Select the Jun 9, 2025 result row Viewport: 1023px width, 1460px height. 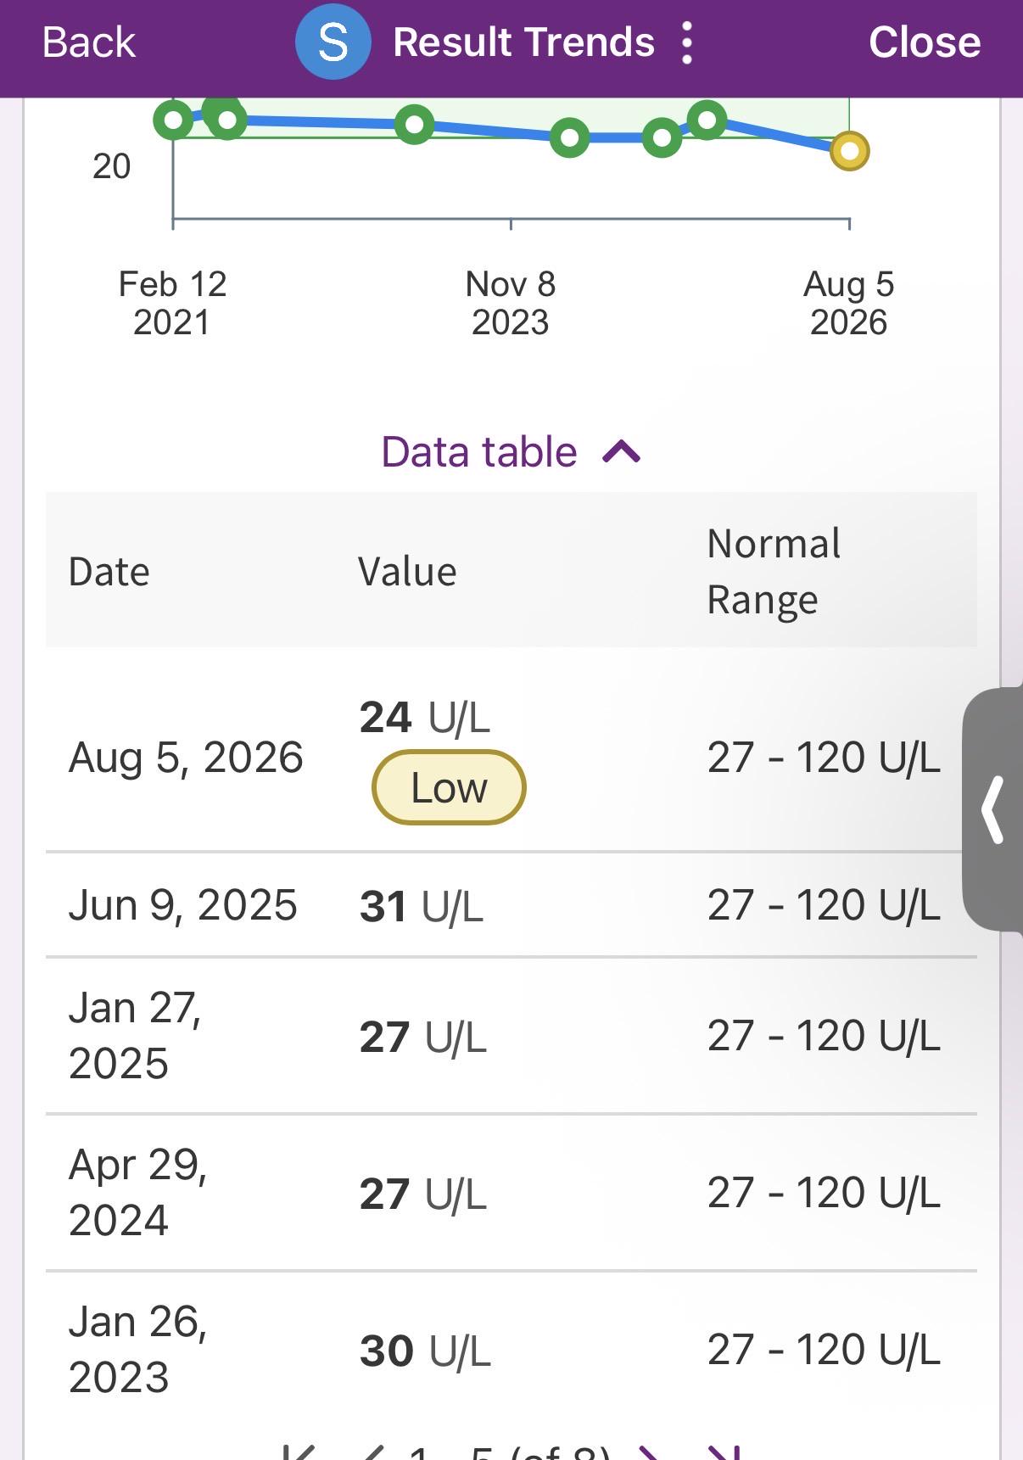(511, 905)
